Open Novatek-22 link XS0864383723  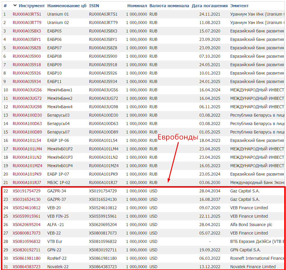click(x=26, y=267)
